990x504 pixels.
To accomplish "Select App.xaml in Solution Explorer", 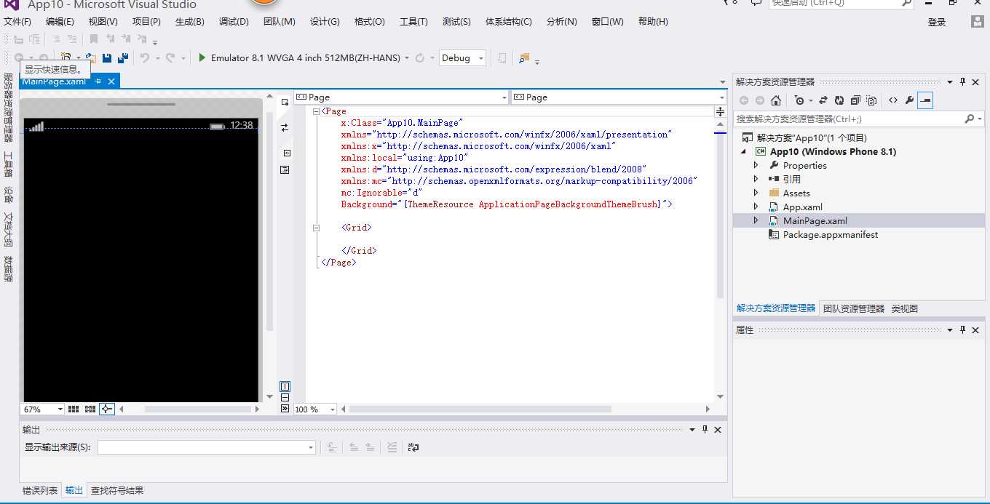I will [803, 207].
